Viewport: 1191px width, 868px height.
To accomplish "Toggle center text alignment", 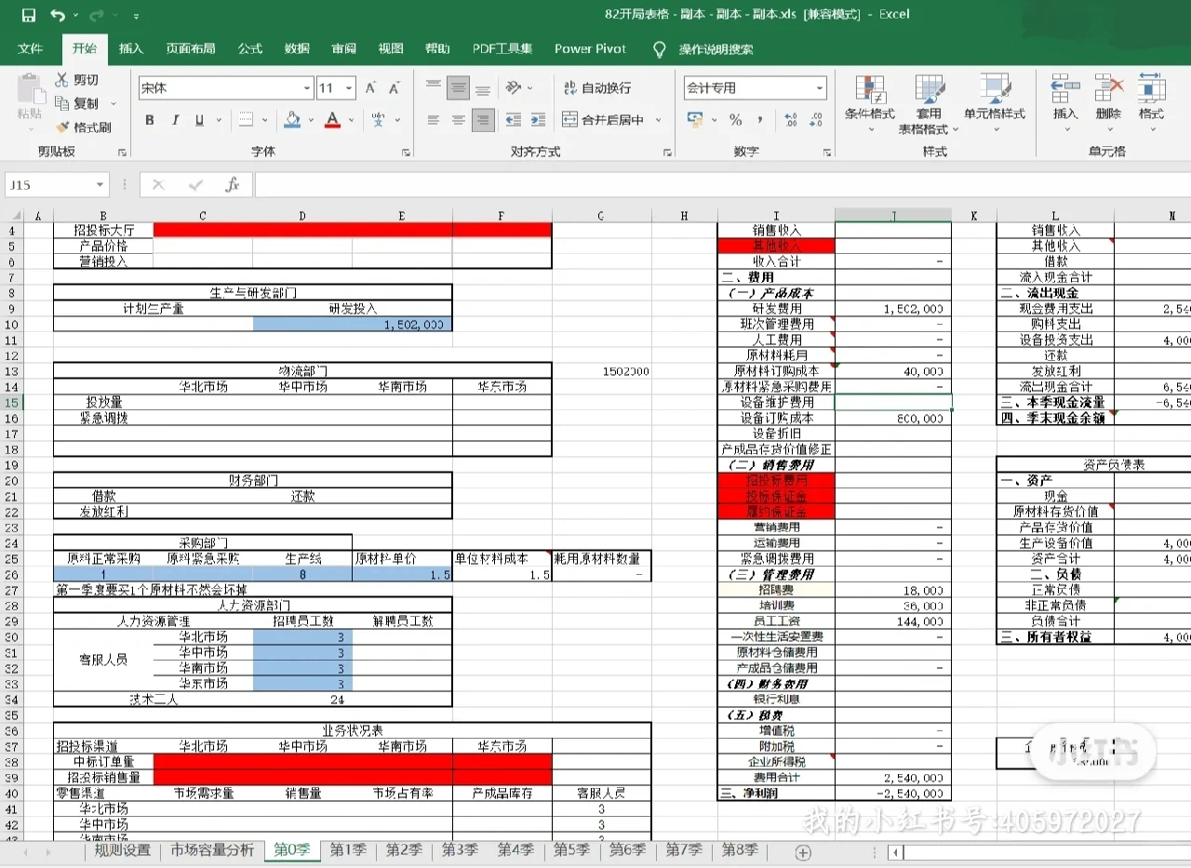I will point(458,120).
